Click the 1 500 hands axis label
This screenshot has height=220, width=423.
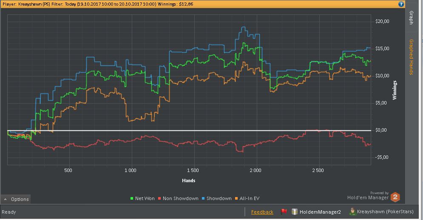point(193,170)
